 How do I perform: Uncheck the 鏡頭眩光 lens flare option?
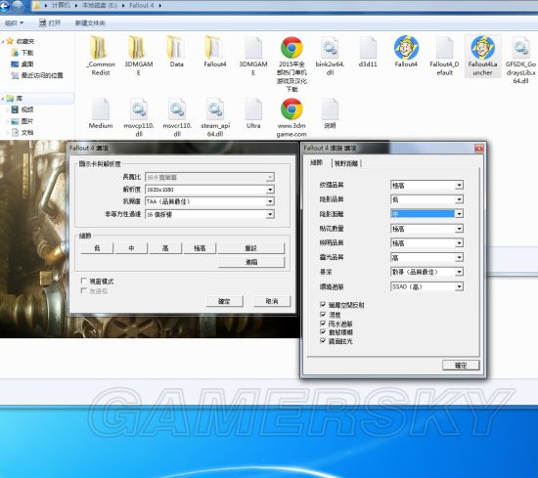[x=323, y=341]
